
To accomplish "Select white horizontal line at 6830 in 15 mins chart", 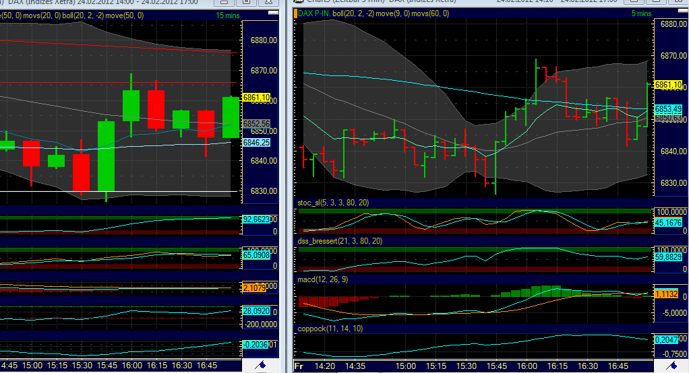I will point(119,191).
